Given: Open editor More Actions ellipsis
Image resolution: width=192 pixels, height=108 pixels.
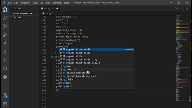Looking at the screenshot, I should point(187,8).
